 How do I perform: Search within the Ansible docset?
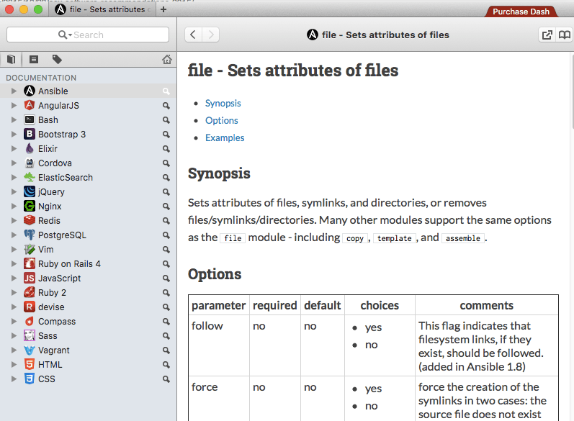[x=166, y=91]
